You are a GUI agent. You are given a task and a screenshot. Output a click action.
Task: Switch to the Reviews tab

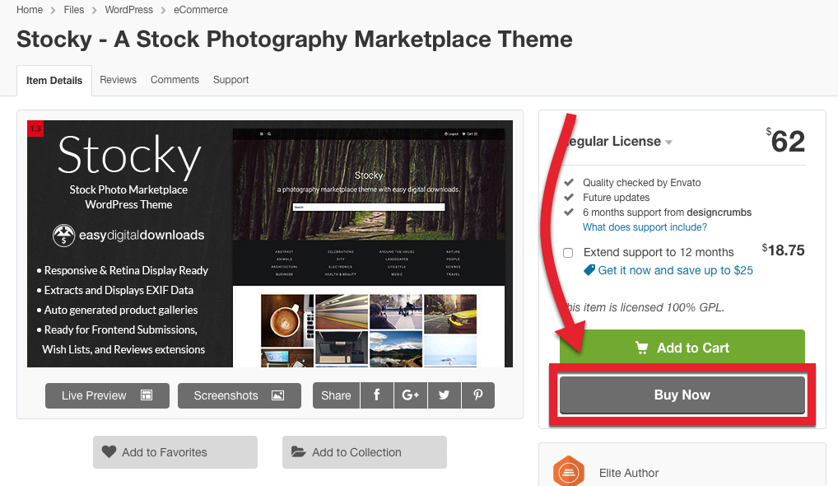coord(118,80)
